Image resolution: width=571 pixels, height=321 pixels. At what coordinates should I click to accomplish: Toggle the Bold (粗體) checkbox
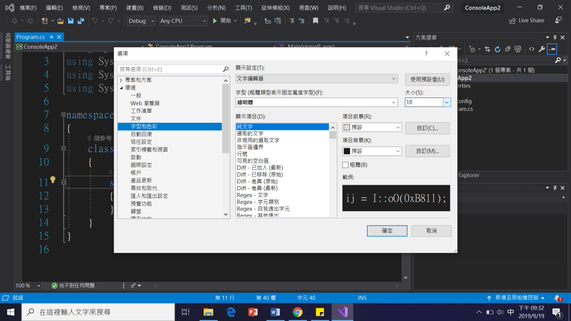[x=345, y=165]
